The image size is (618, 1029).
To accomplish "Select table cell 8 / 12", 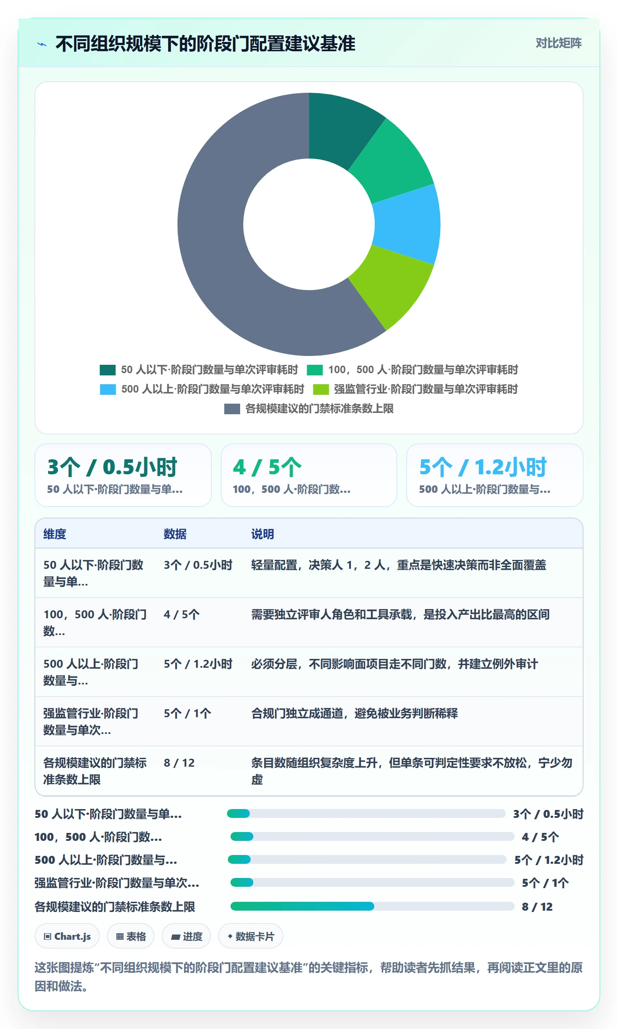I will pos(179,763).
